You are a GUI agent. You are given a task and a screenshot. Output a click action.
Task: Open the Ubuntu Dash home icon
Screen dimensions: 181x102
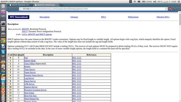point(3,6)
